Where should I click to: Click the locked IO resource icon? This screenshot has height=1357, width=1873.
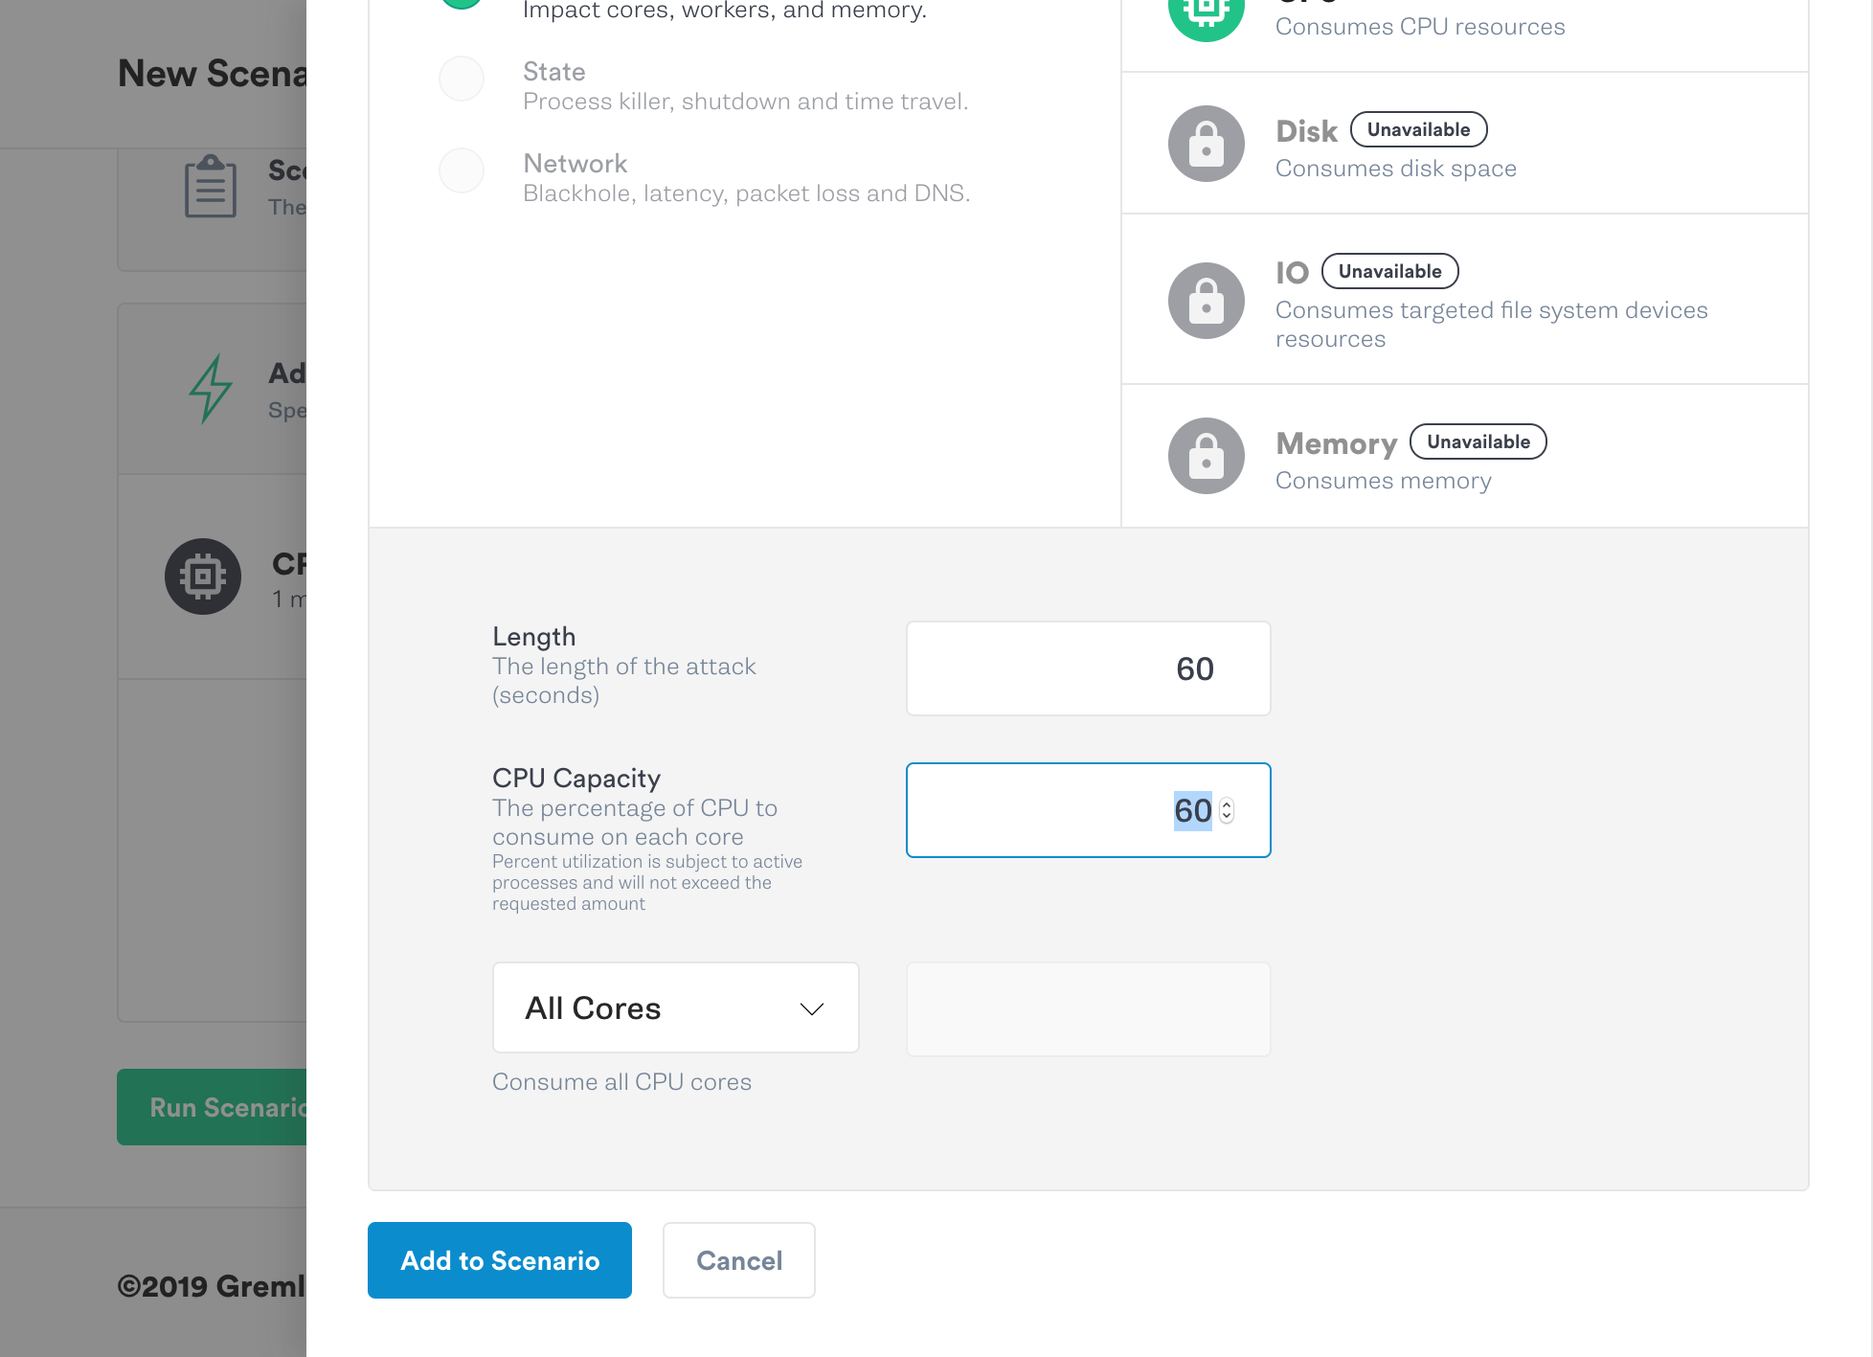tap(1204, 301)
